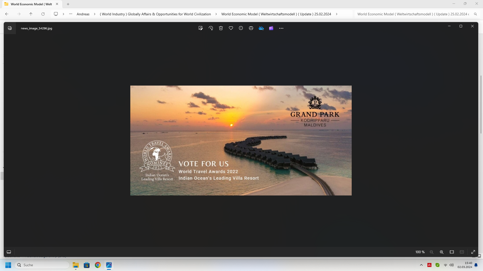
Task: Minimize the Photos window
Action: [x=449, y=26]
